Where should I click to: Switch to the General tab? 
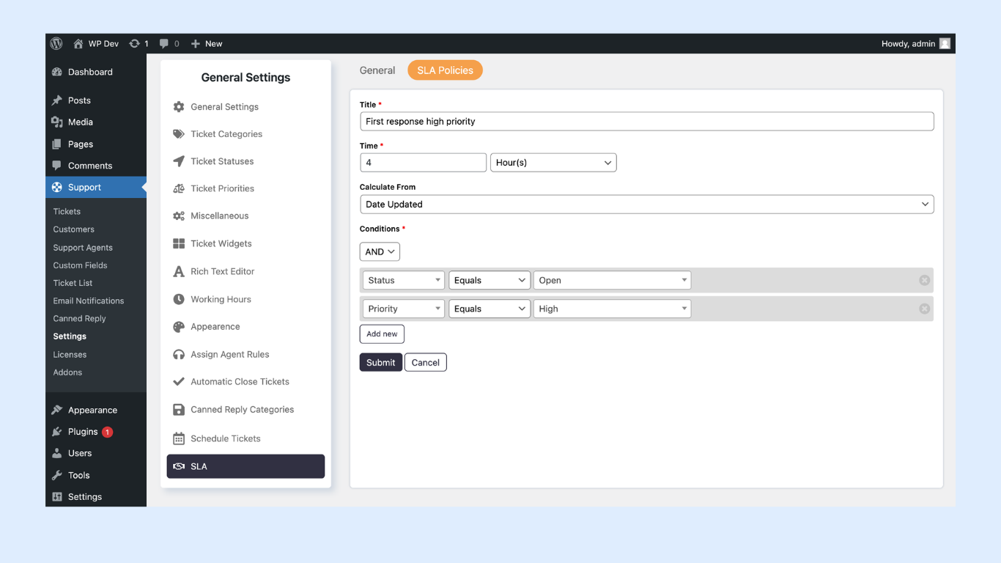377,70
